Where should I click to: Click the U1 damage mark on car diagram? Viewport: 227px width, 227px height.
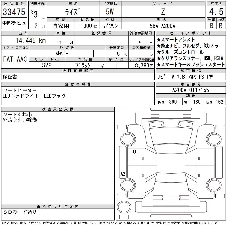coord(135,152)
